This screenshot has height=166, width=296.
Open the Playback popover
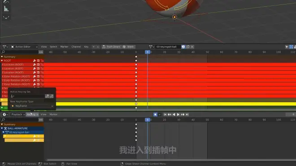click(18, 115)
